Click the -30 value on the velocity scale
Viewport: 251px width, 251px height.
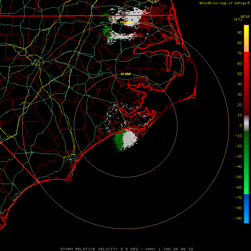238,156
